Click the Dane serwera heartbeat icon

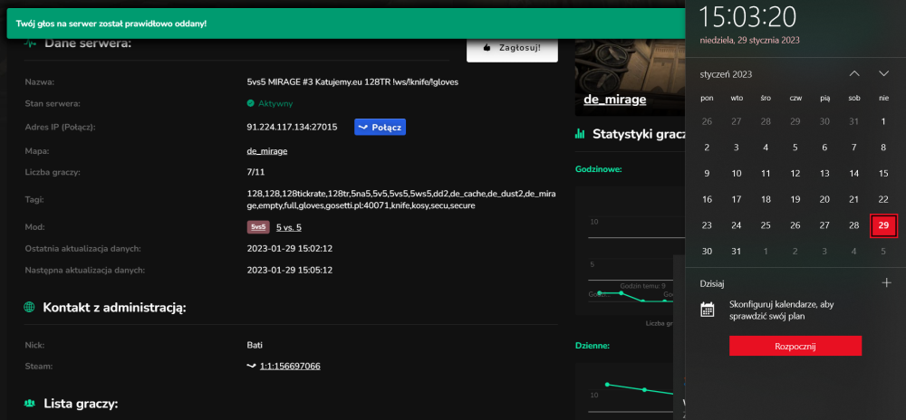[30, 43]
